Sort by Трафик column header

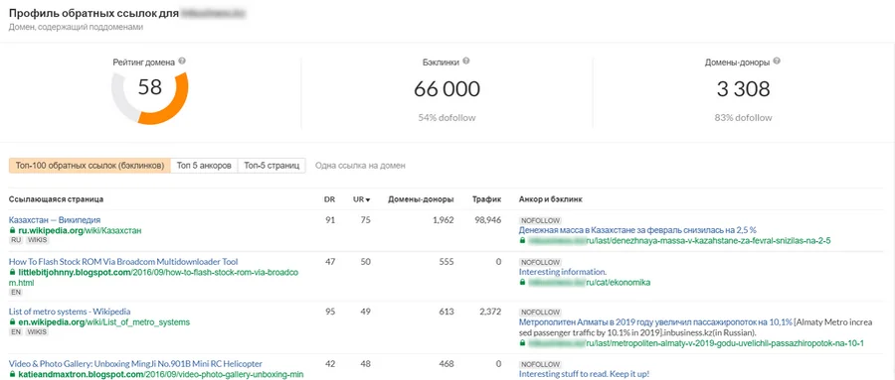coord(487,199)
